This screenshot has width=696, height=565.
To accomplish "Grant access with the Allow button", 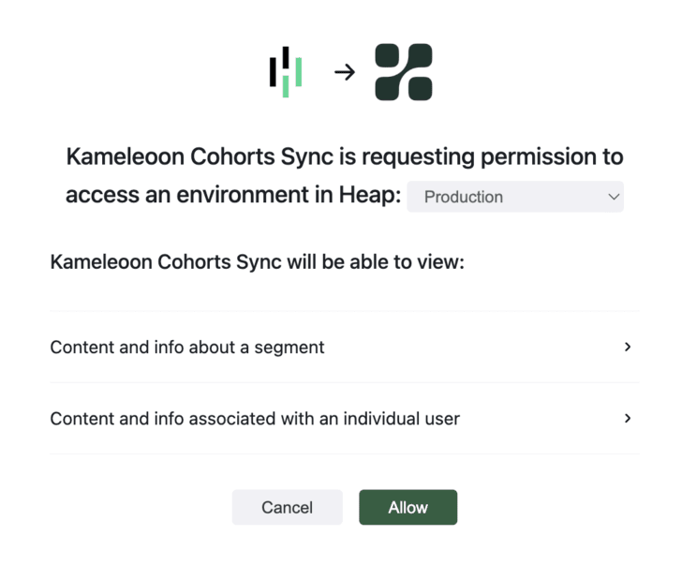I will (407, 507).
